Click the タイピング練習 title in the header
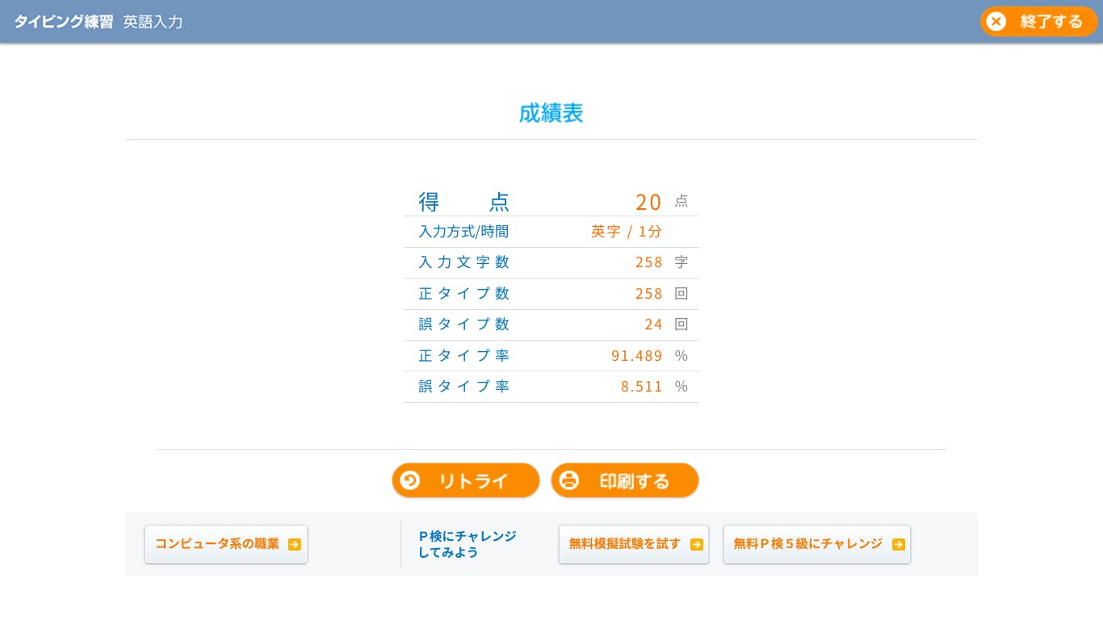The image size is (1103, 620). point(64,22)
